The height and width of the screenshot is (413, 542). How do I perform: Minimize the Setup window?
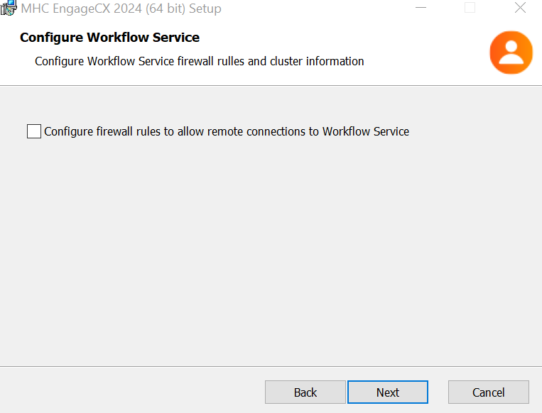point(421,8)
